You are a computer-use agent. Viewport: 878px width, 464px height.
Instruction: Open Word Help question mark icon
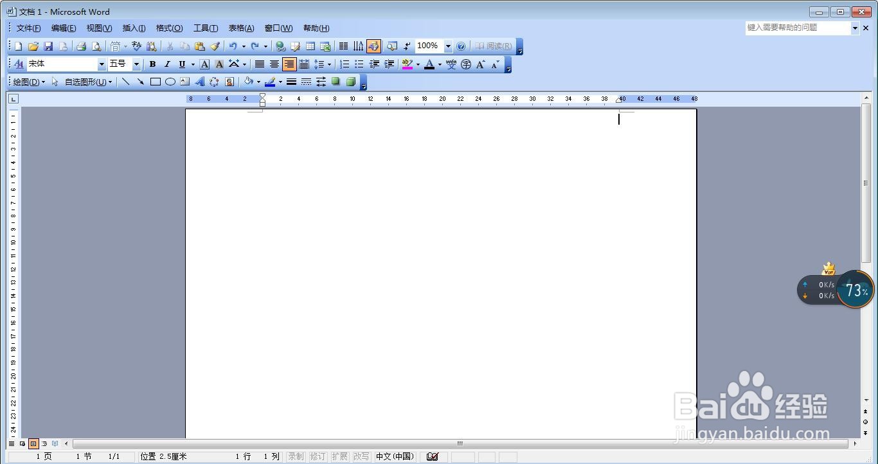point(460,46)
